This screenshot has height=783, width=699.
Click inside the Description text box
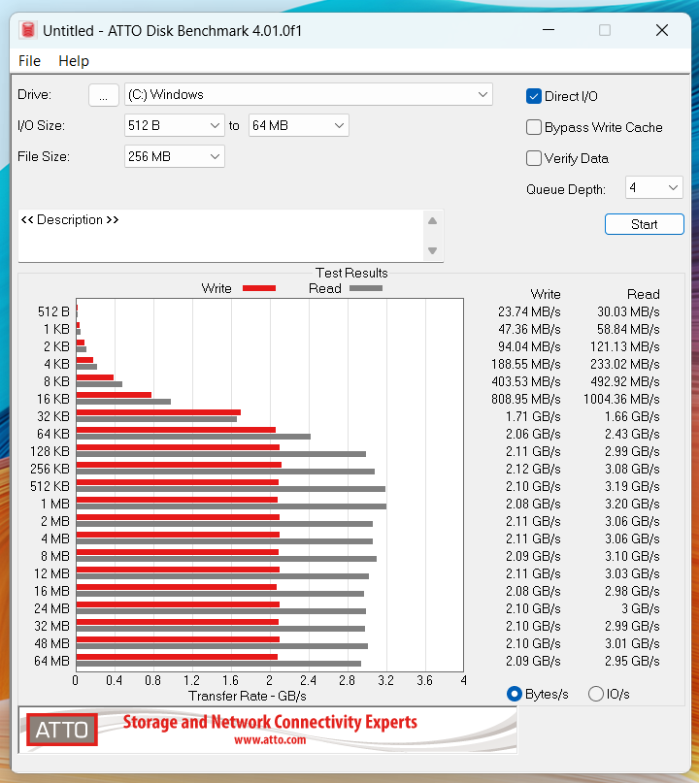(x=219, y=236)
